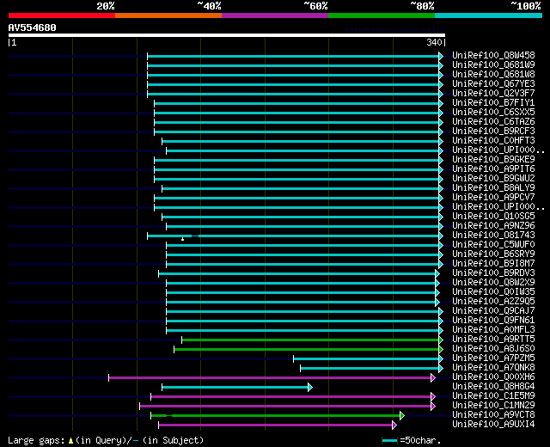This screenshot has width=550, height=447.
Task: Click the 340 end position label
Action: (x=434, y=42)
